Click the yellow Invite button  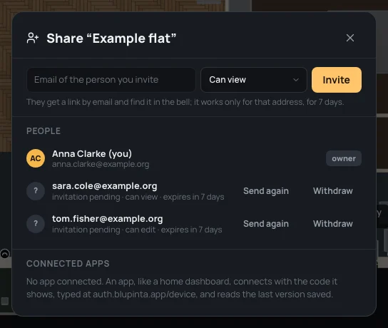(336, 80)
